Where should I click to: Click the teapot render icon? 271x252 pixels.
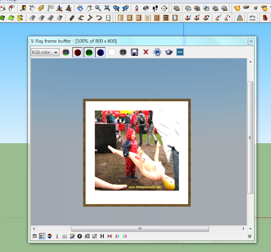(169, 53)
